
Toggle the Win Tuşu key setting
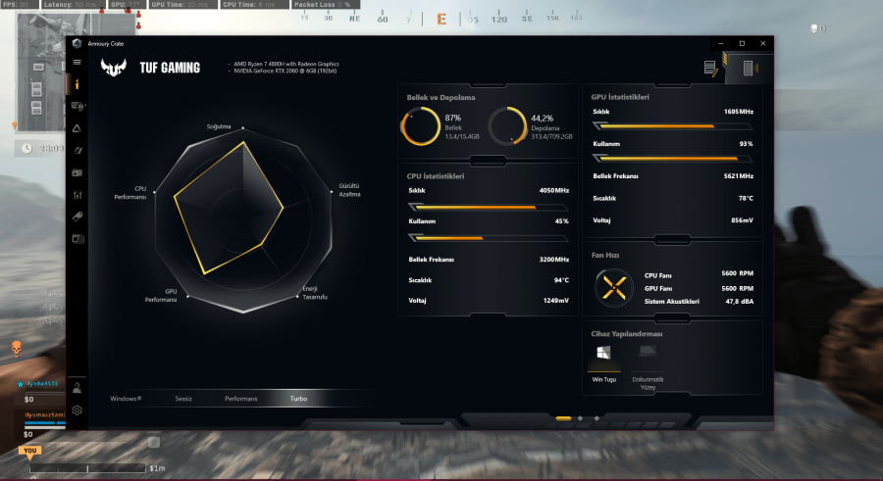[603, 362]
